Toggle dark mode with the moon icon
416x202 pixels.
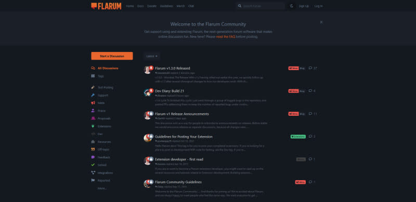tap(292, 6)
